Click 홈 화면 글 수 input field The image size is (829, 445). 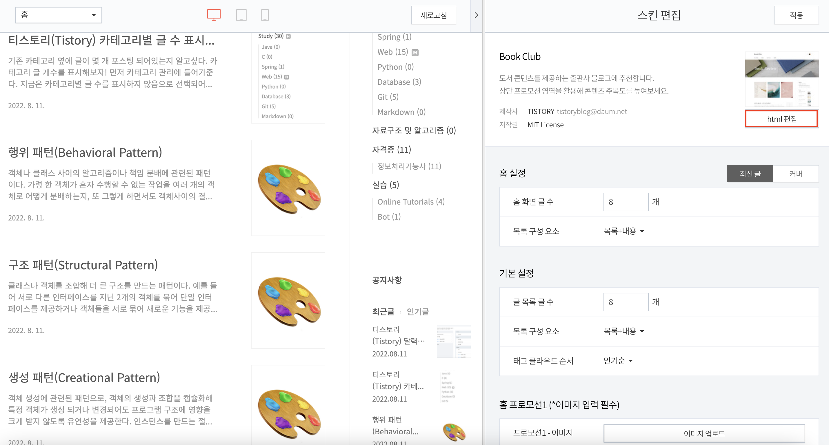[x=625, y=202]
